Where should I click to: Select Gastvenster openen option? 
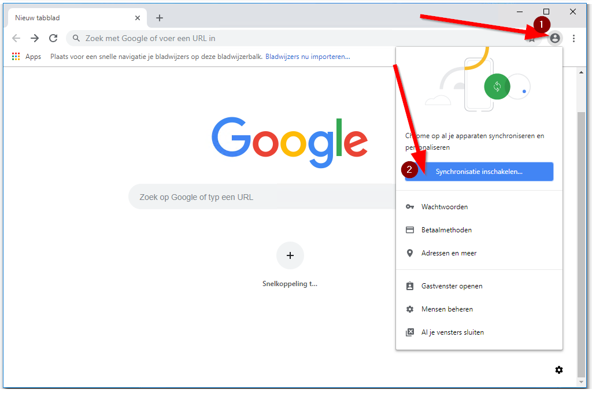coord(479,286)
